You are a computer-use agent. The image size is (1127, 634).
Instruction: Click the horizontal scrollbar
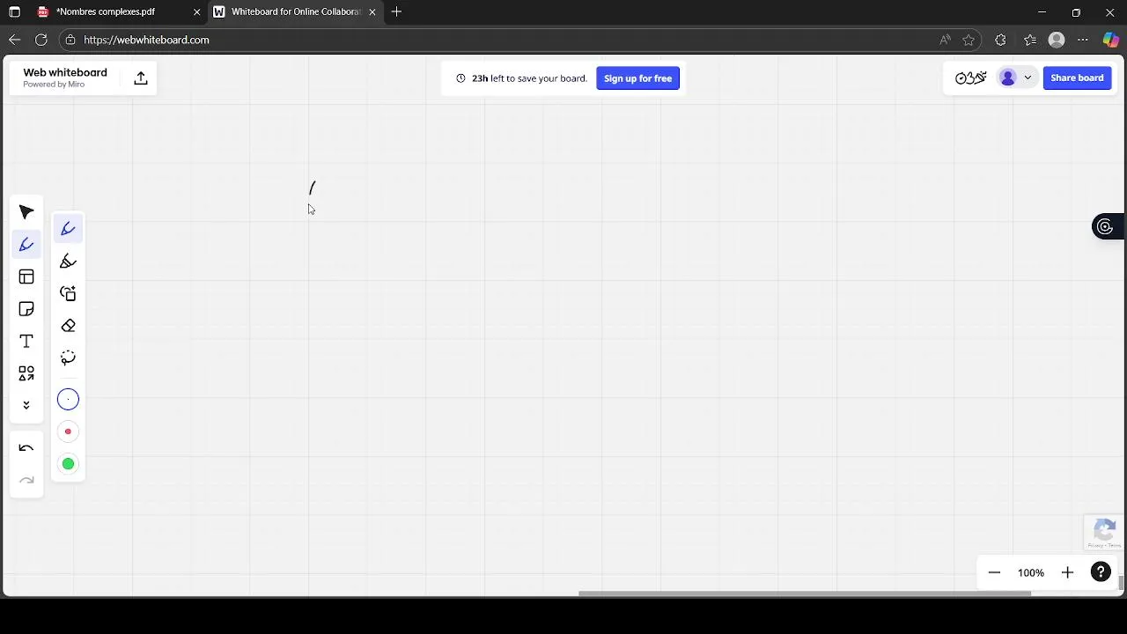click(804, 593)
